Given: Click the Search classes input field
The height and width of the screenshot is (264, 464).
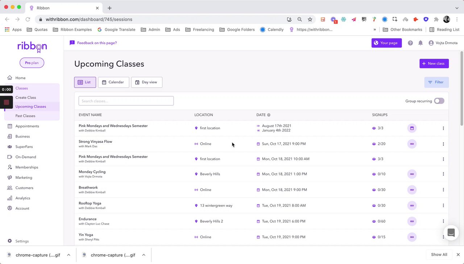Looking at the screenshot, I should (126, 101).
